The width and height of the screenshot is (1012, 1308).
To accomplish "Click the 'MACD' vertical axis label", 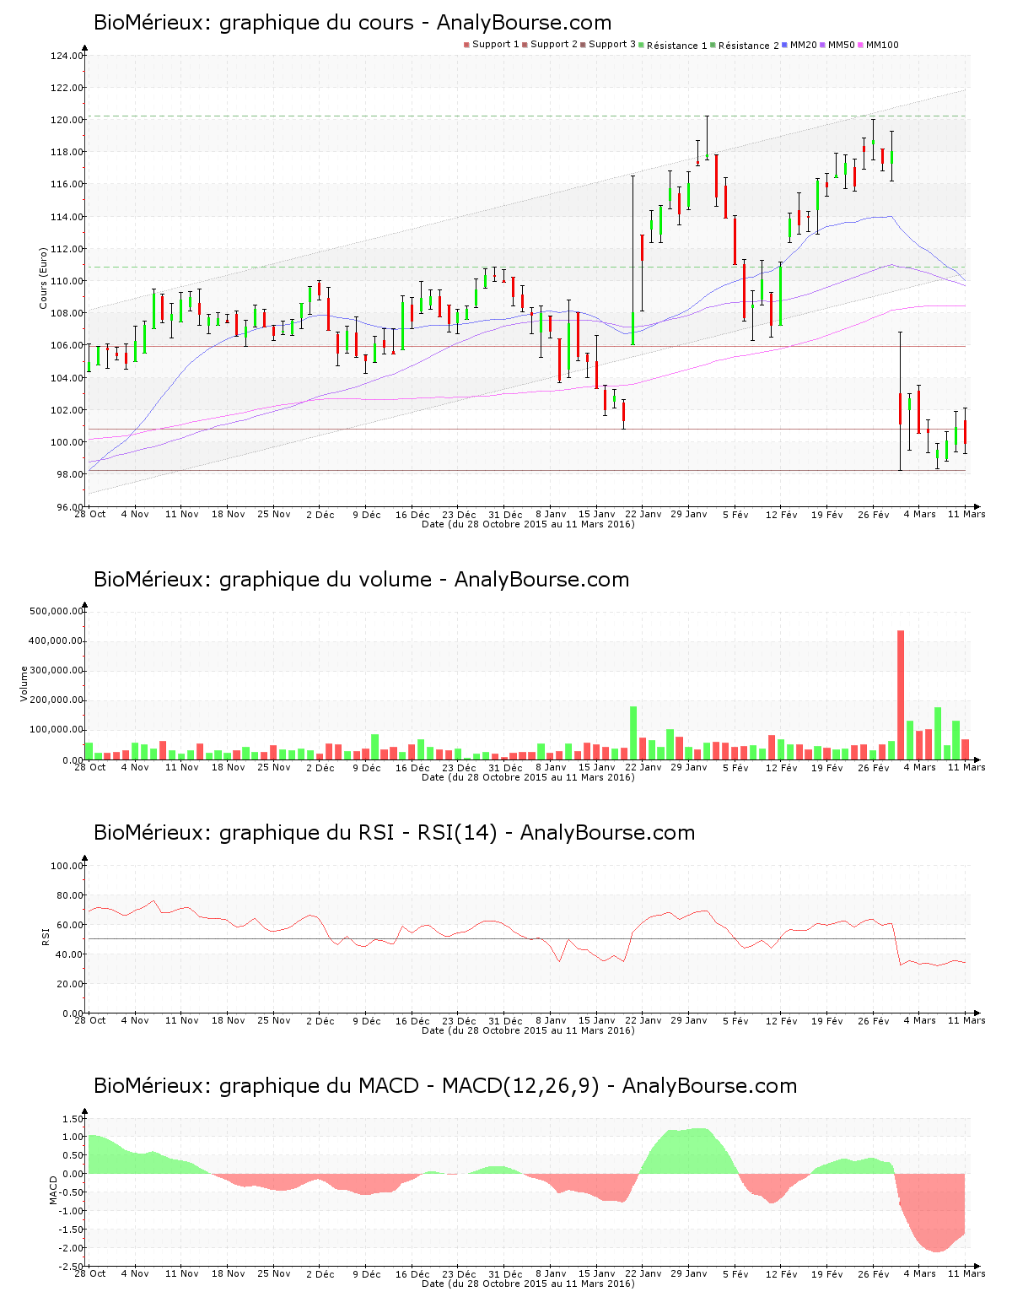I will [53, 1190].
